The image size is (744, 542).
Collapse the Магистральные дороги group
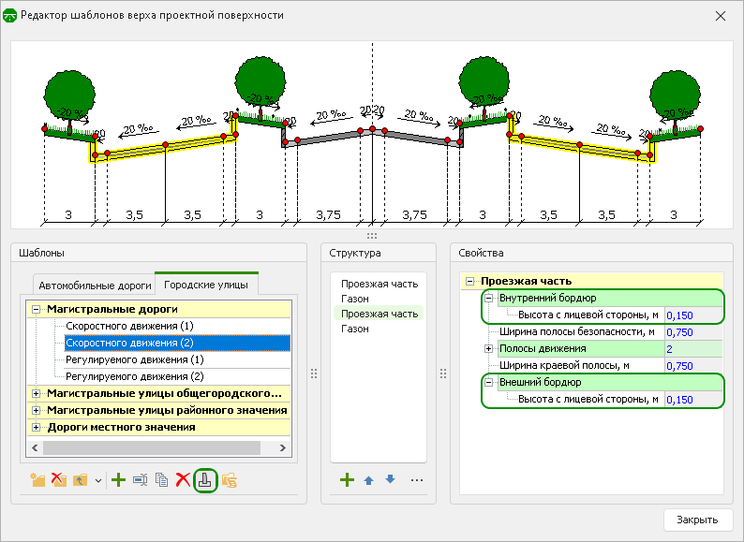[x=37, y=309]
